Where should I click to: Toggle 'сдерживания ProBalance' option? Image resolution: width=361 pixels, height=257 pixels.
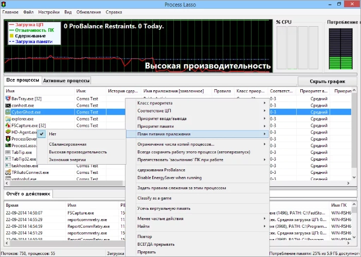(x=197, y=170)
